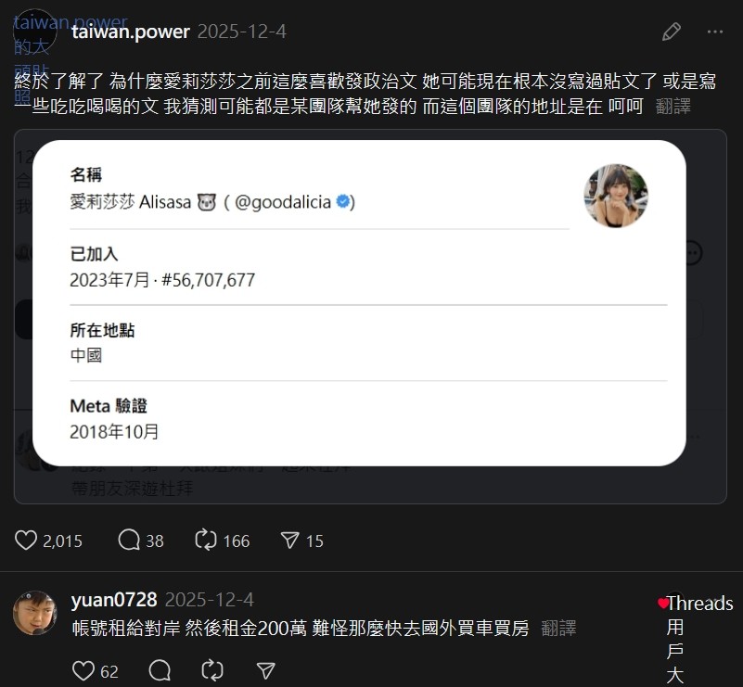Open taiwan.power's username profile link

pos(131,32)
